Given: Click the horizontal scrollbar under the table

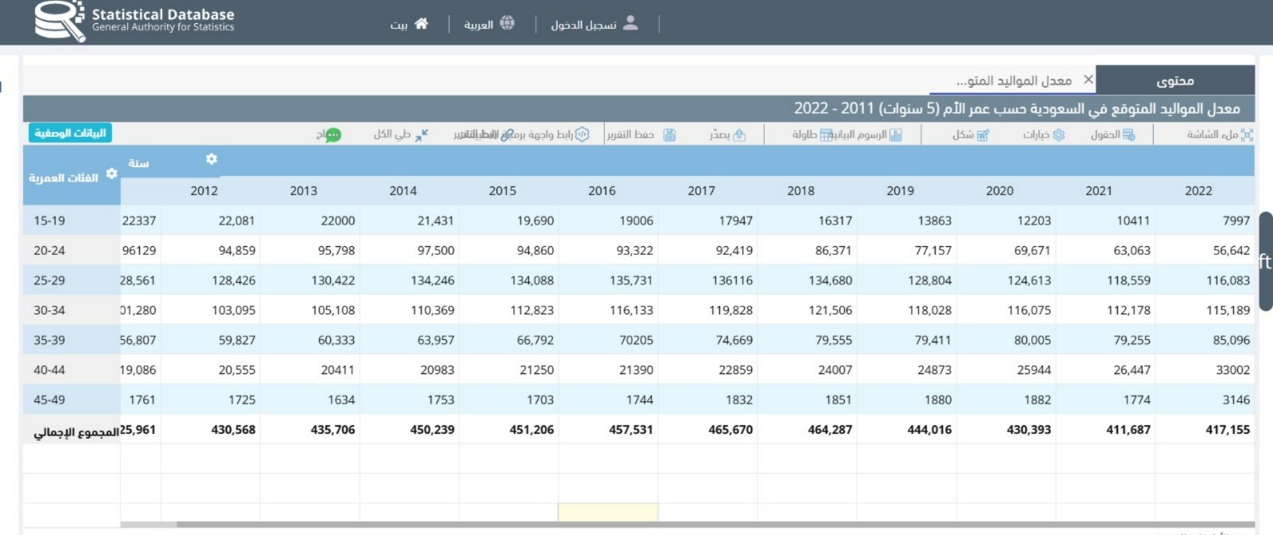Looking at the screenshot, I should pyautogui.click(x=687, y=525).
